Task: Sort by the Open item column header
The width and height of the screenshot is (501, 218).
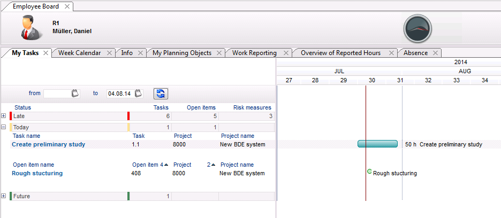Action: (x=146, y=165)
